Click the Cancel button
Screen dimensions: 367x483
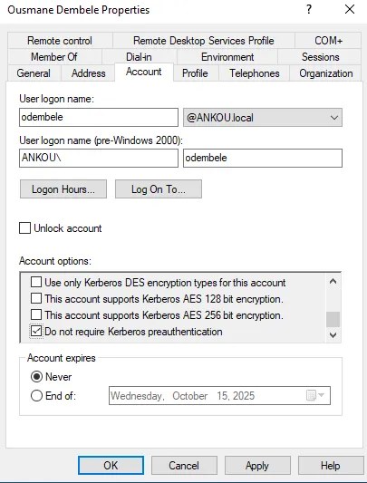coord(184,466)
